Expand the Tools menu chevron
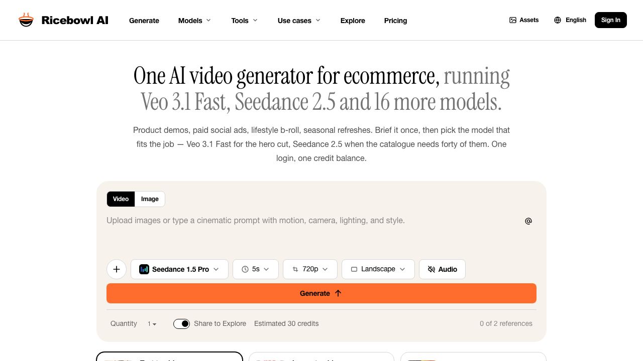The width and height of the screenshot is (643, 361). coord(255,20)
